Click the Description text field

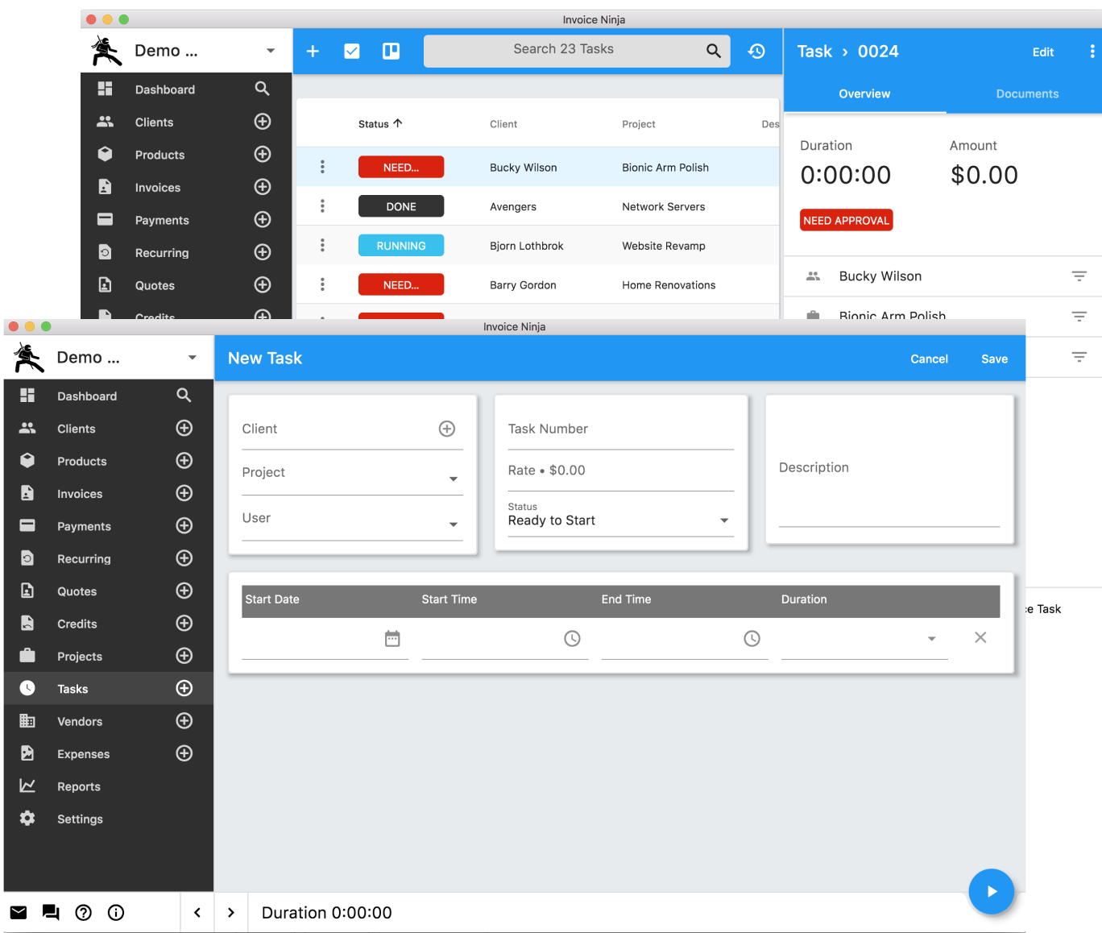(x=889, y=469)
